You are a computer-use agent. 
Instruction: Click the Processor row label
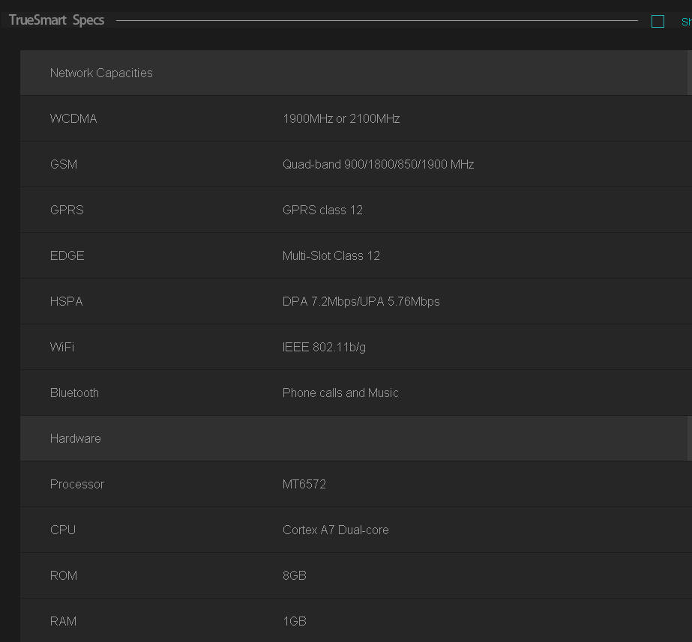[x=77, y=484]
